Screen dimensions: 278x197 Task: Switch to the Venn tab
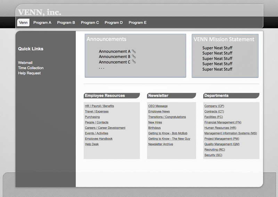point(23,23)
